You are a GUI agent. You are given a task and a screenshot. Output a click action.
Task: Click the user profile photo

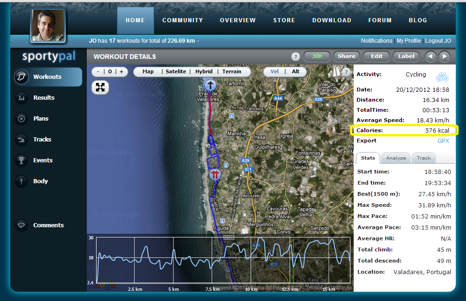(x=48, y=25)
